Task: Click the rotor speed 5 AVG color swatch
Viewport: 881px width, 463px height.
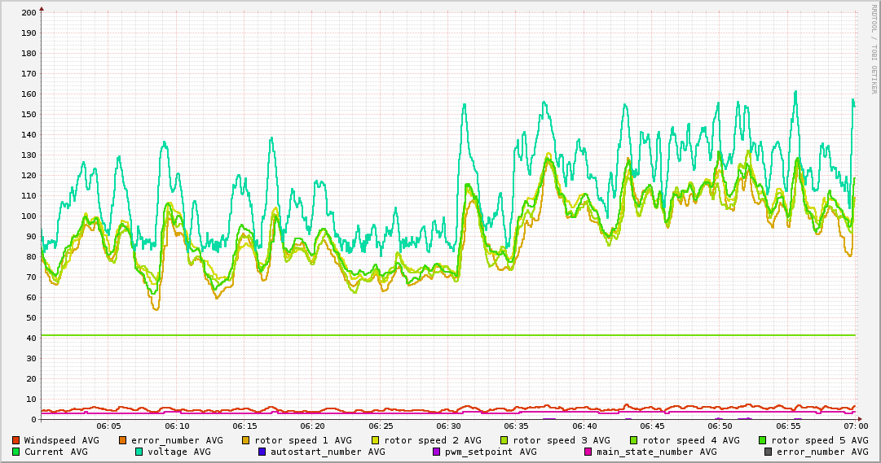Action: pos(763,440)
